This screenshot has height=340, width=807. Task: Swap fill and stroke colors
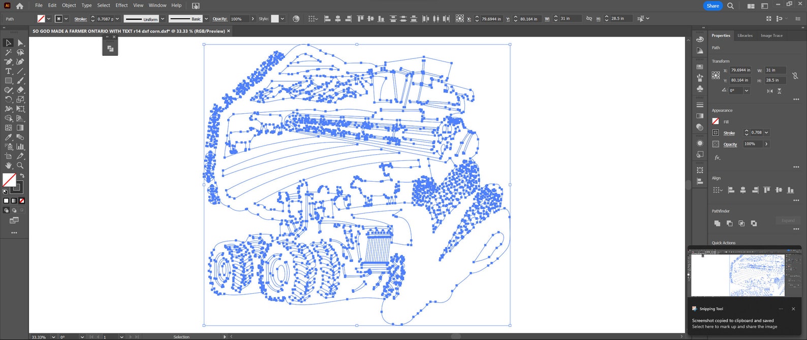pyautogui.click(x=22, y=176)
